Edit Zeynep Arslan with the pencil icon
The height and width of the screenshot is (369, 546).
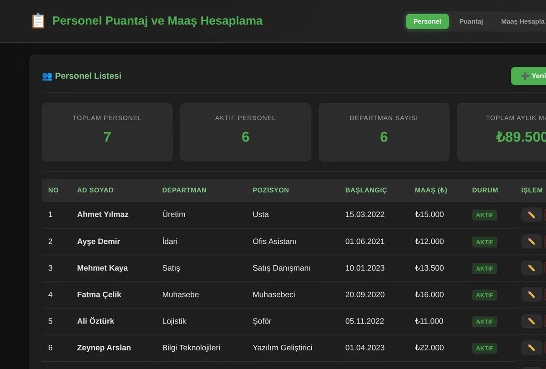[x=531, y=348]
